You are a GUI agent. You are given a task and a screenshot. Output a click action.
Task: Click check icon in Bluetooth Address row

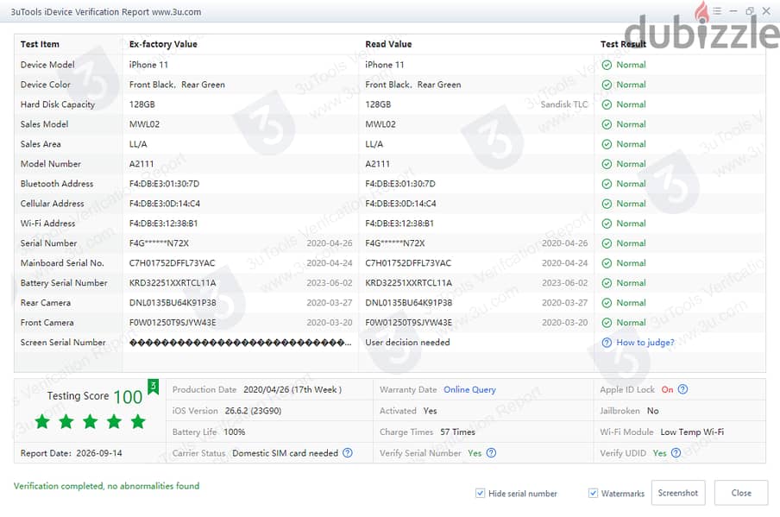[607, 184]
